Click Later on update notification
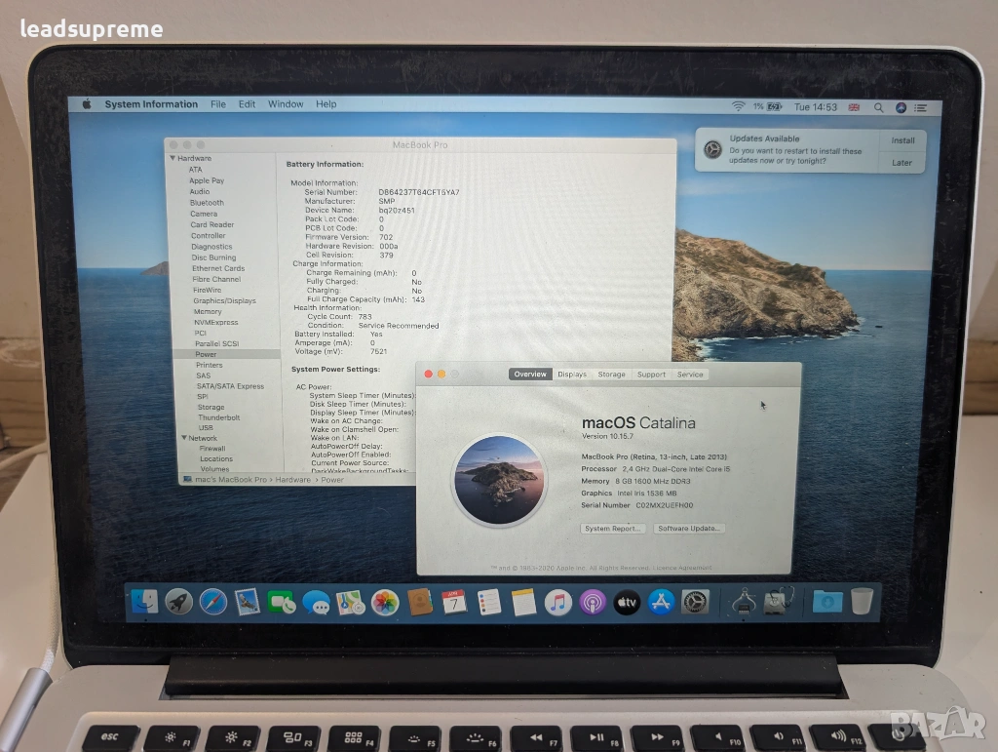 click(x=902, y=163)
